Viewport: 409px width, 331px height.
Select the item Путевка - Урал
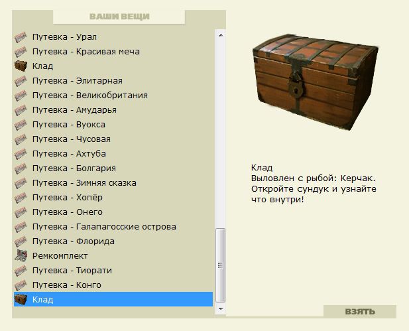(64, 37)
